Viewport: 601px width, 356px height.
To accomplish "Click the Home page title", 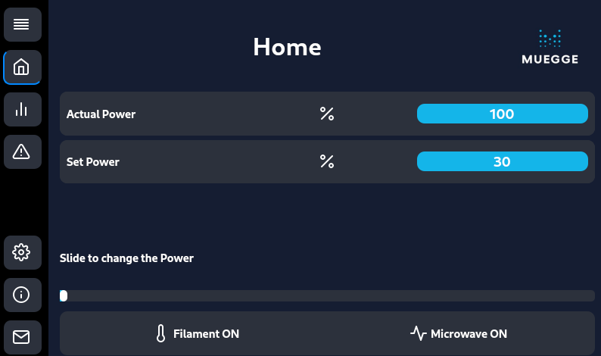I will pyautogui.click(x=287, y=47).
